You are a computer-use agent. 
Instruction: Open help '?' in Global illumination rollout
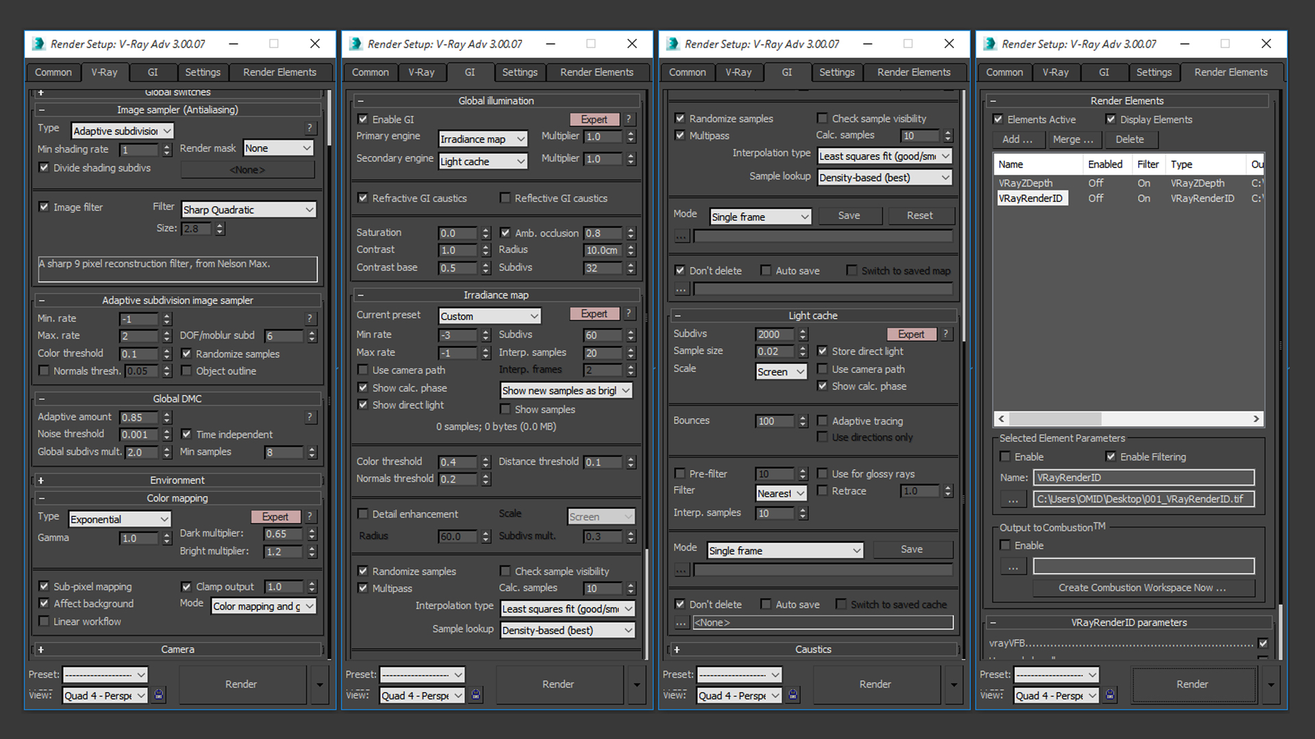coord(629,119)
